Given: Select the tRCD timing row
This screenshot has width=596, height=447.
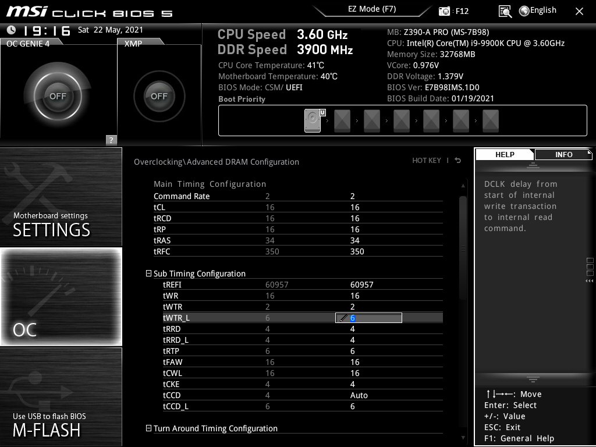Looking at the screenshot, I should [298, 218].
